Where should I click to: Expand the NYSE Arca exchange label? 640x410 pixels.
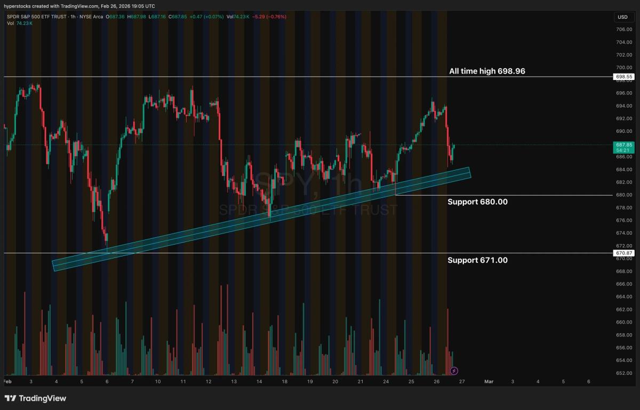pos(92,17)
